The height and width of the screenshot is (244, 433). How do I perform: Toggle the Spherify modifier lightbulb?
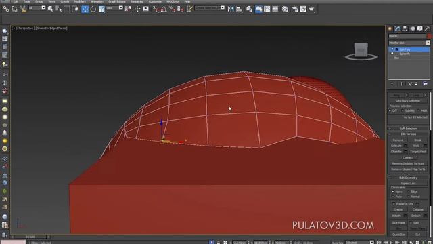click(392, 54)
